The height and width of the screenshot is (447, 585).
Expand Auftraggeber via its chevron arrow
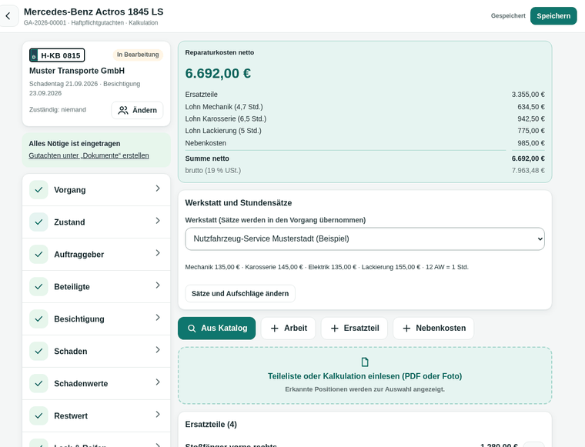click(158, 253)
